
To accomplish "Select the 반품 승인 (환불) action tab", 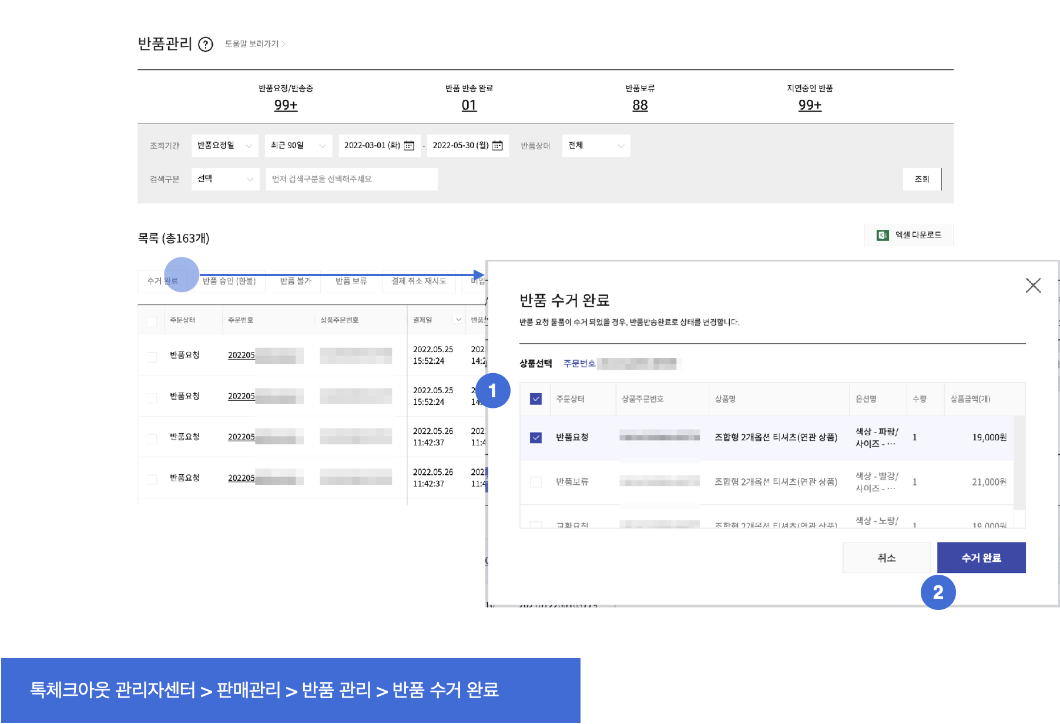I will click(229, 281).
